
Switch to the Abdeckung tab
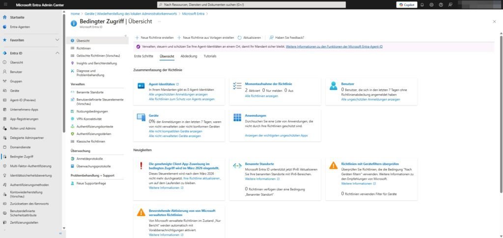(x=189, y=56)
